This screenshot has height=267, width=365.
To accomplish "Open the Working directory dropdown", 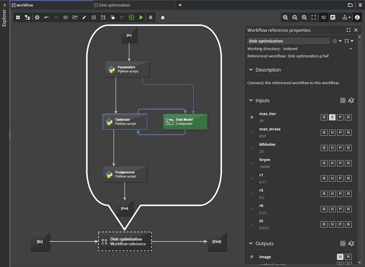I will click(x=351, y=49).
